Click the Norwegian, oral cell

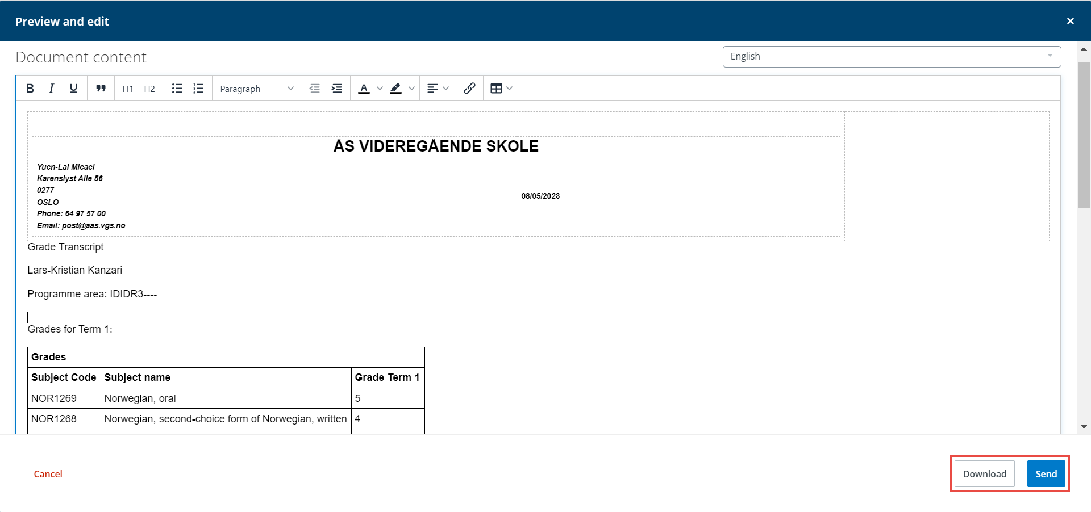coord(226,398)
